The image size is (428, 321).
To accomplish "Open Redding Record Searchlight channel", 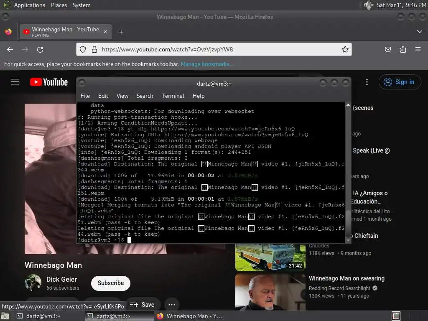I will (339, 288).
